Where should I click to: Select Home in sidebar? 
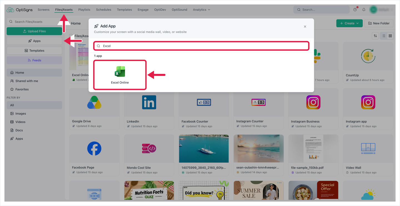click(x=34, y=73)
